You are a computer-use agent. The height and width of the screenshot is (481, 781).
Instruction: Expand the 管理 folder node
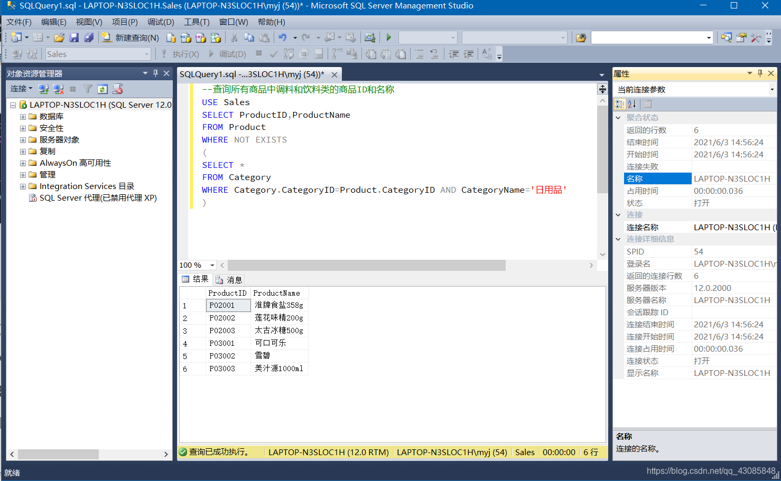point(23,175)
